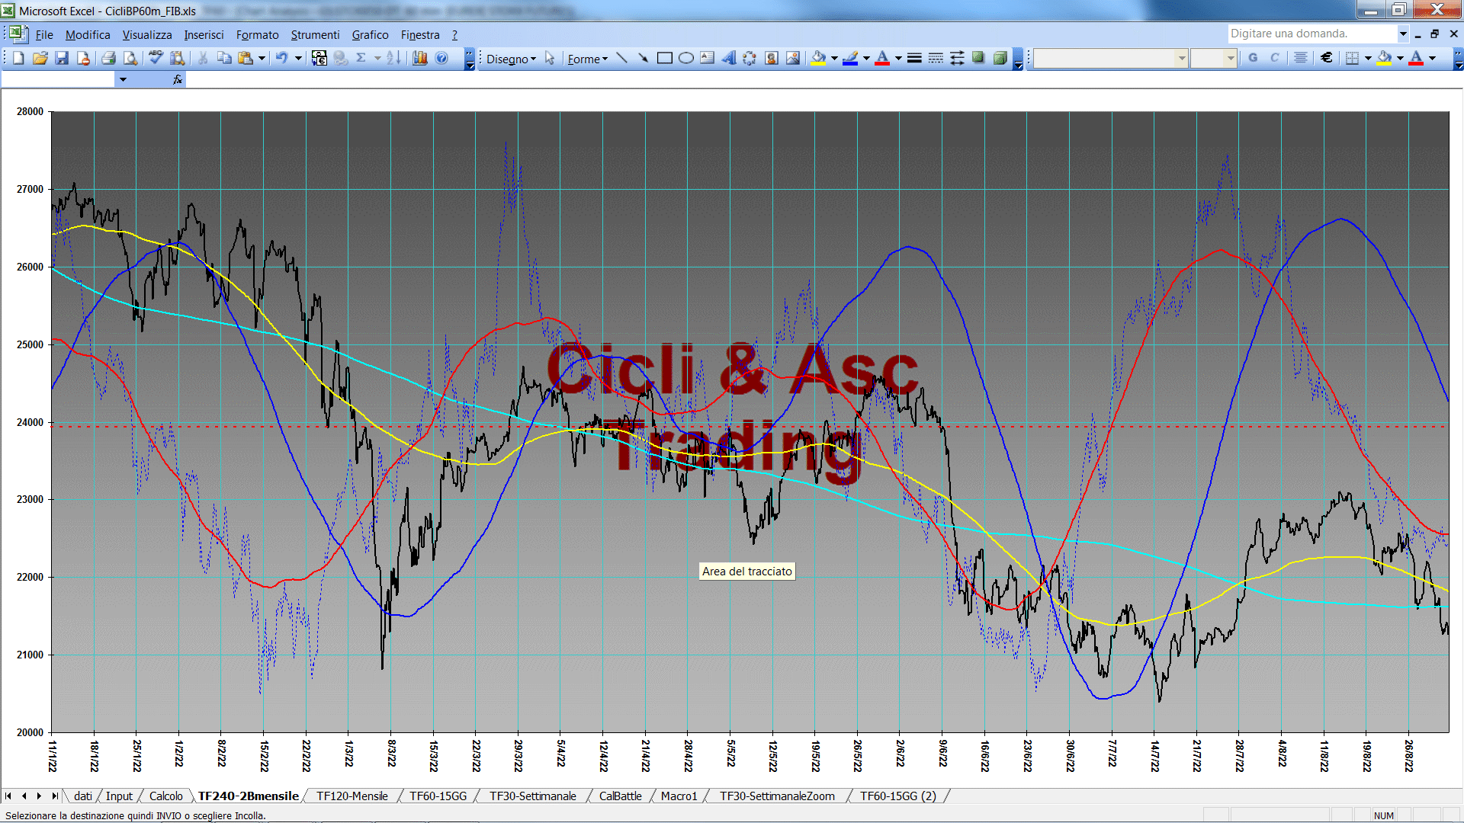Screen dimensions: 1464x823
Task: Open the Arrow Style options
Action: click(x=957, y=58)
